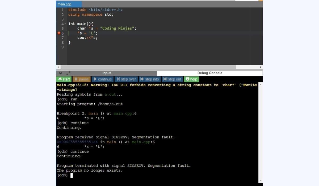Remove the breakpoint on line 6
319x186 pixels.
point(59,33)
